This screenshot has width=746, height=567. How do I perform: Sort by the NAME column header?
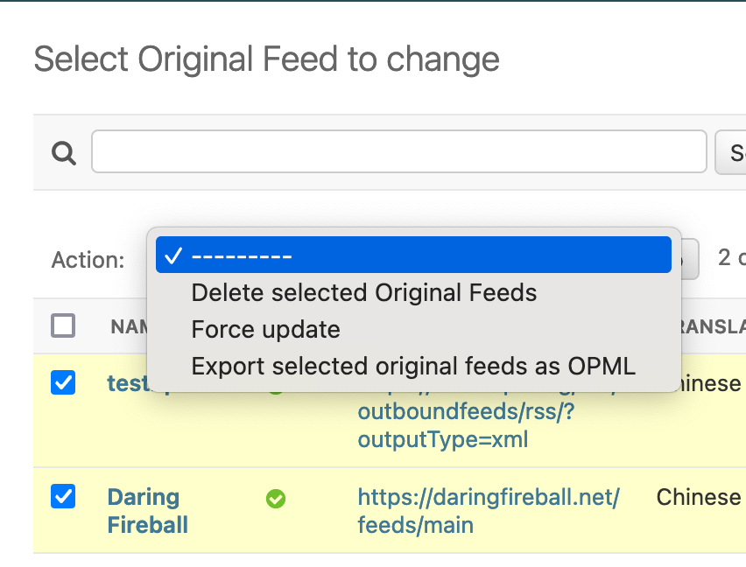point(126,327)
